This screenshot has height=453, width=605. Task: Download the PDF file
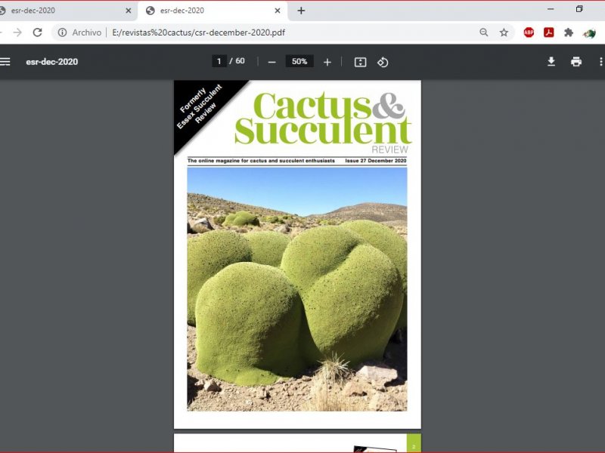pos(551,62)
